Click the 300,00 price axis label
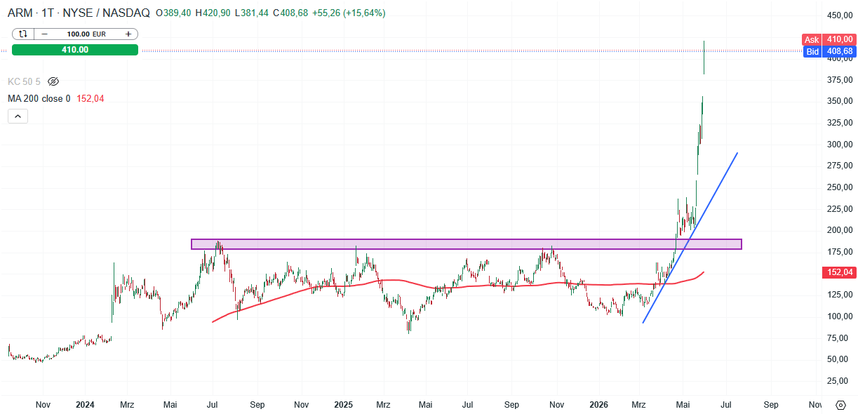Viewport: 858px width, 414px height. [x=839, y=145]
